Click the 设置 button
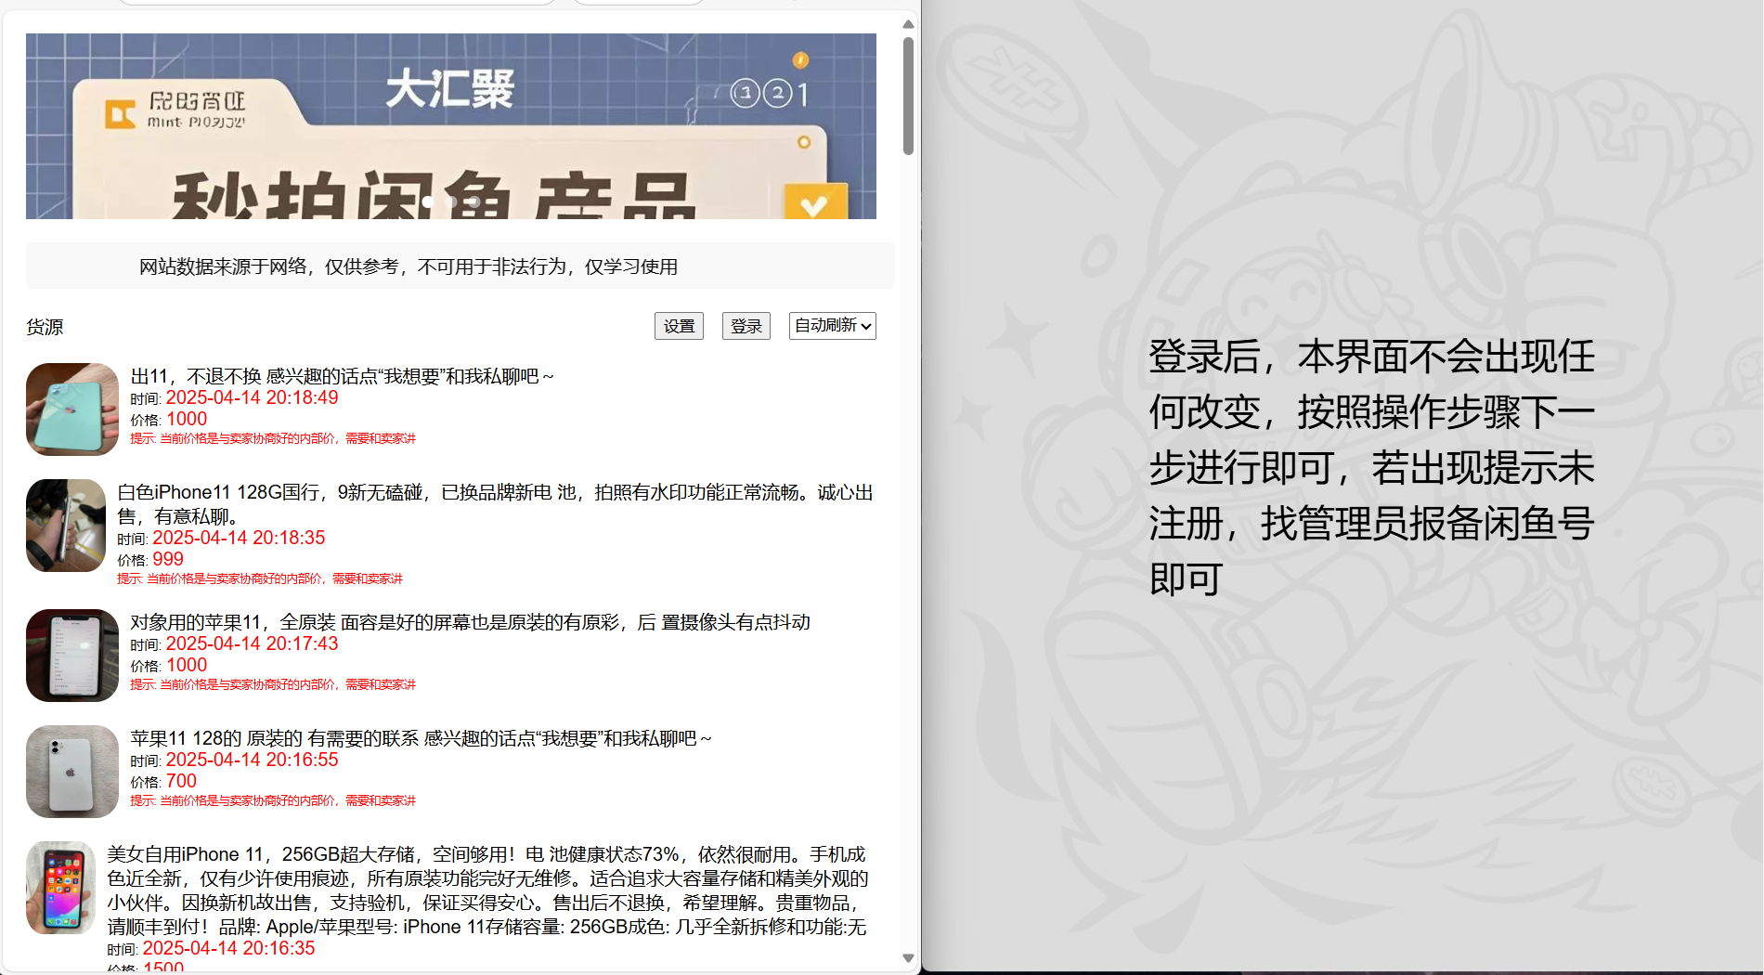Image resolution: width=1764 pixels, height=975 pixels. [679, 326]
